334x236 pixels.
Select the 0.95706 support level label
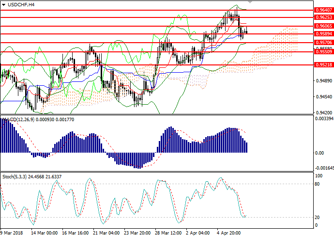(x=324, y=43)
